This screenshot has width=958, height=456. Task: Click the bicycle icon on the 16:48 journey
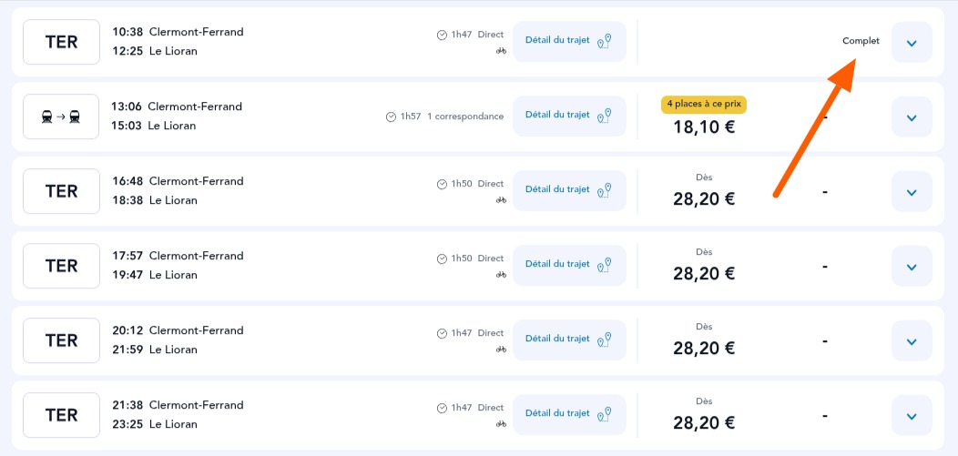(x=501, y=200)
